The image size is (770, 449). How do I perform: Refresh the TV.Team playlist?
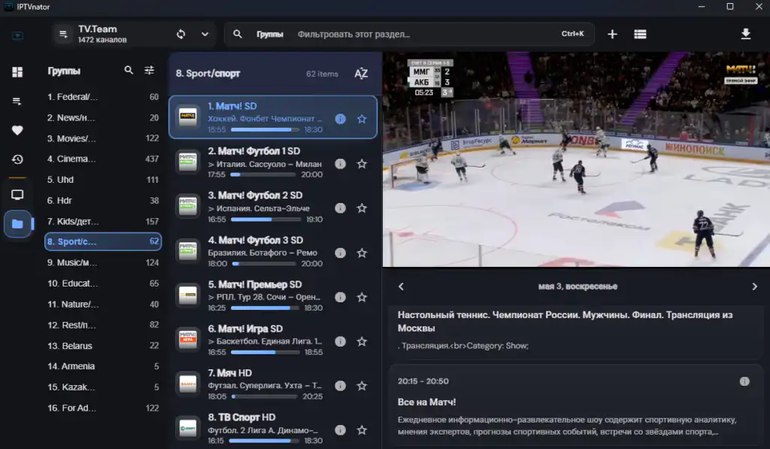(x=180, y=34)
